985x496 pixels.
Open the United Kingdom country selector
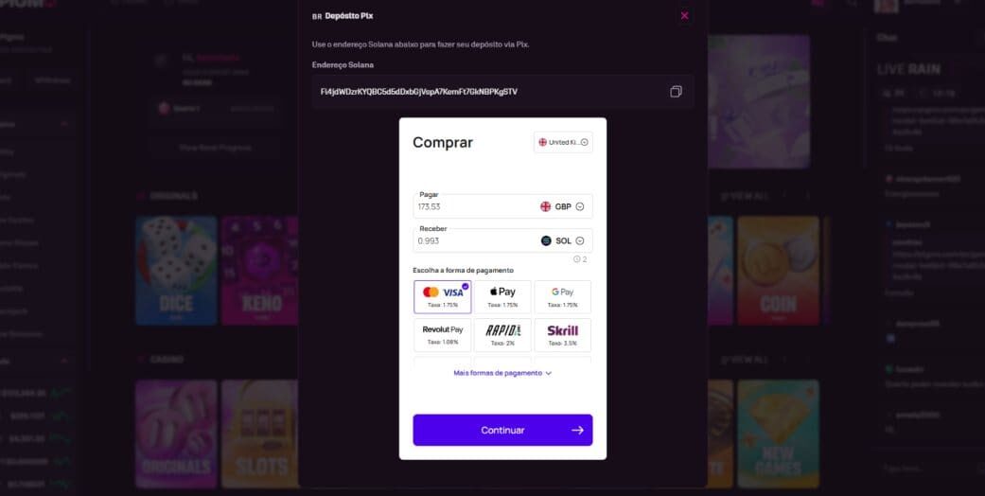coord(563,142)
